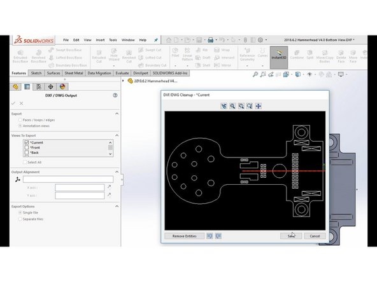Click the Home icon in top toolbar
Viewport: 377px width, 282px height.
(x=169, y=40)
